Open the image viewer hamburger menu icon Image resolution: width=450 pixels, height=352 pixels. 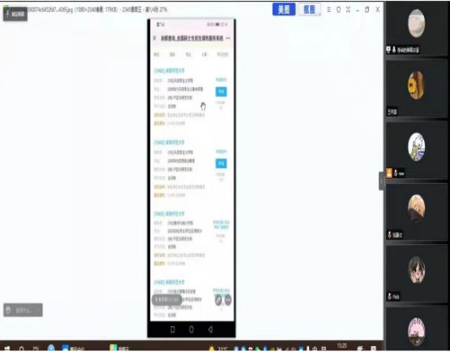329,9
